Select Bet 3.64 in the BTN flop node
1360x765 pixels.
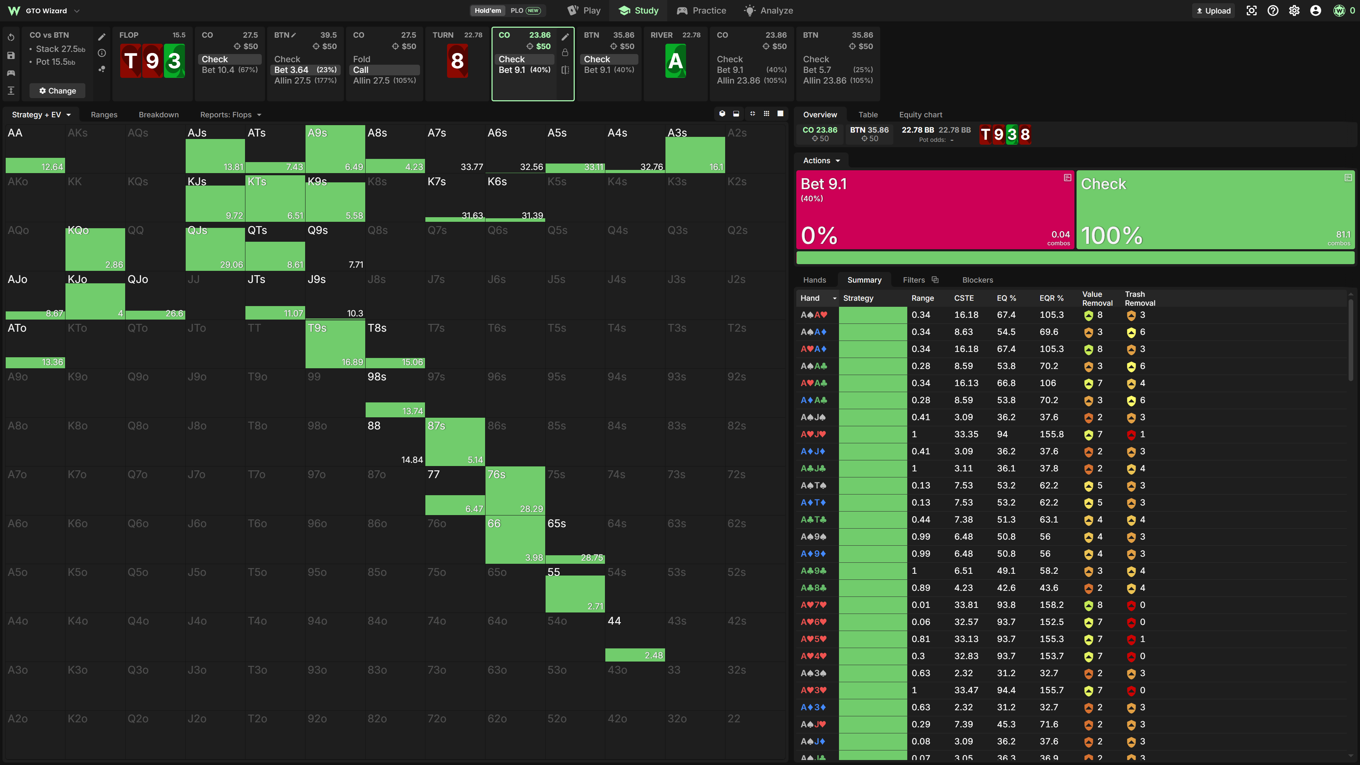click(x=305, y=70)
